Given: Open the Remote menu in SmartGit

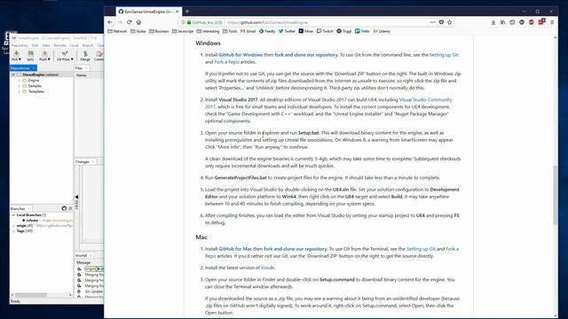Looking at the screenshot, I should [59, 45].
